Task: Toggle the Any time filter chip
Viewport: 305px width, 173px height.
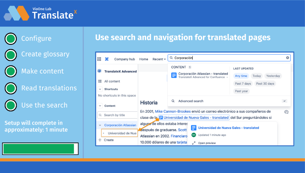Action: point(241,76)
